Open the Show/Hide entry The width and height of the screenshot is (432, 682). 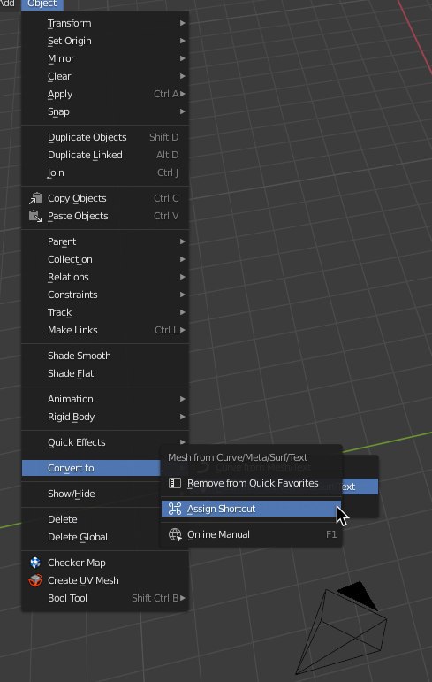point(91,494)
